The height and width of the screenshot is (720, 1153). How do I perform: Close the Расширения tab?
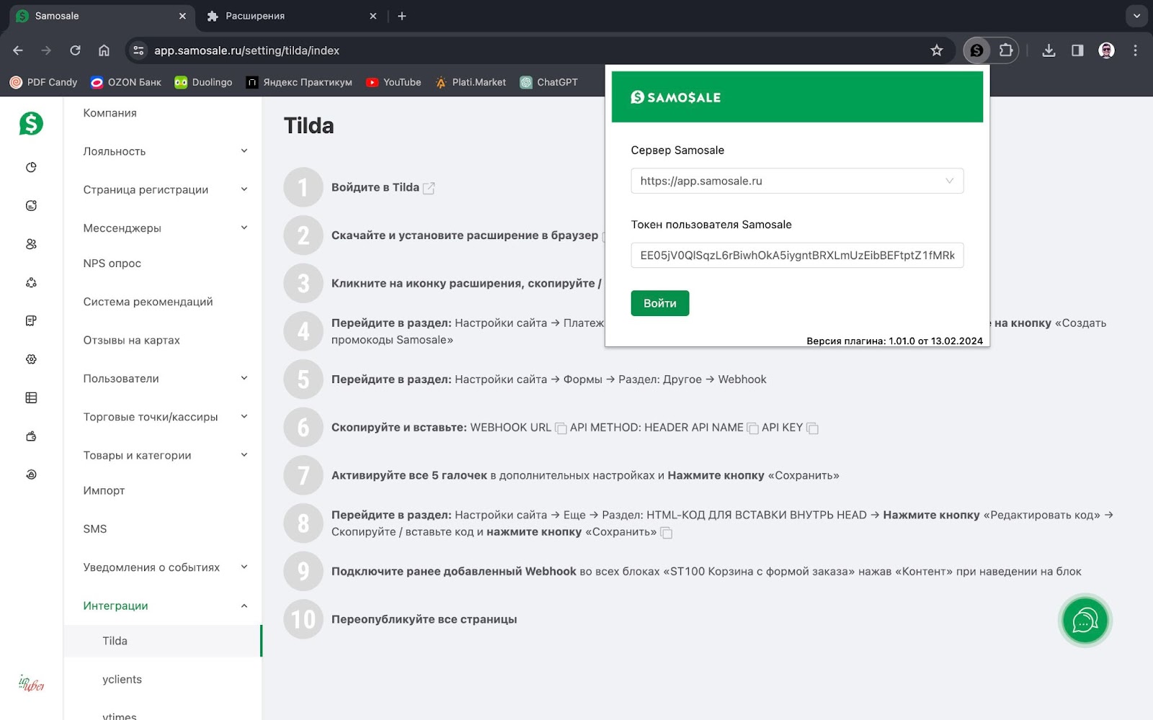(373, 16)
